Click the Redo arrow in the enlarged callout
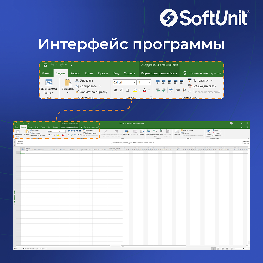Screen dimensions: 263x263 [62, 65]
